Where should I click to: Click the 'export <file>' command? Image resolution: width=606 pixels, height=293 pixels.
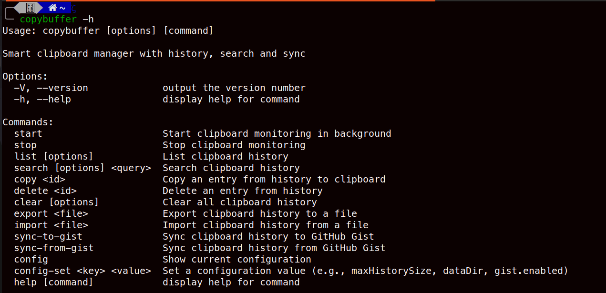click(51, 214)
